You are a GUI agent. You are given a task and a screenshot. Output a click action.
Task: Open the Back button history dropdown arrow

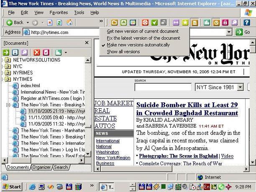28,23
